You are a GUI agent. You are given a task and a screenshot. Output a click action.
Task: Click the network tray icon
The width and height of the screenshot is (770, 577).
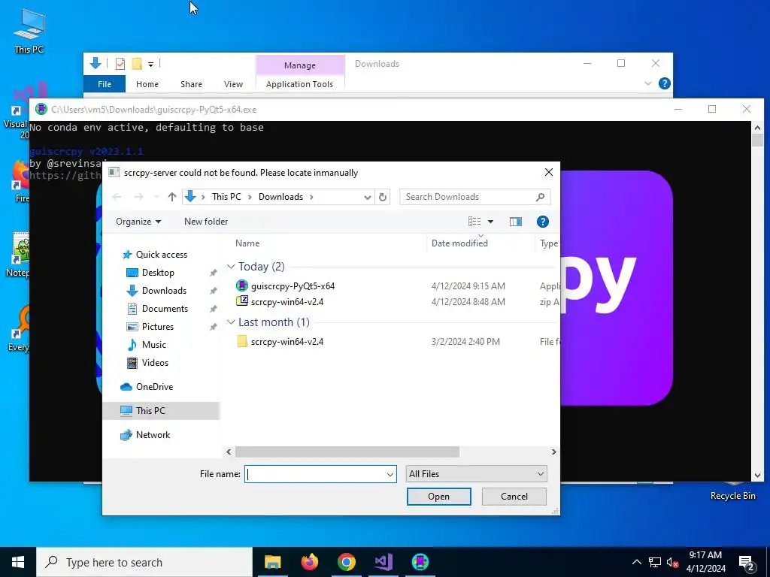coord(655,562)
